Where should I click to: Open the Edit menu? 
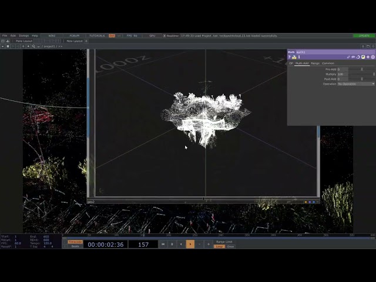coord(13,36)
